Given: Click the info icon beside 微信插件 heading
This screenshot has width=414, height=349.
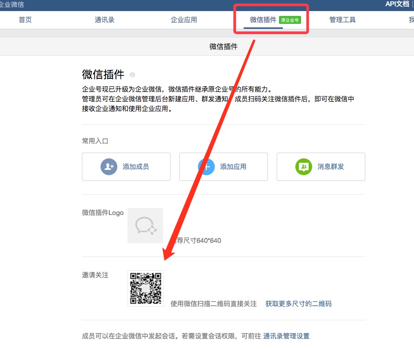Looking at the screenshot, I should coord(132,75).
